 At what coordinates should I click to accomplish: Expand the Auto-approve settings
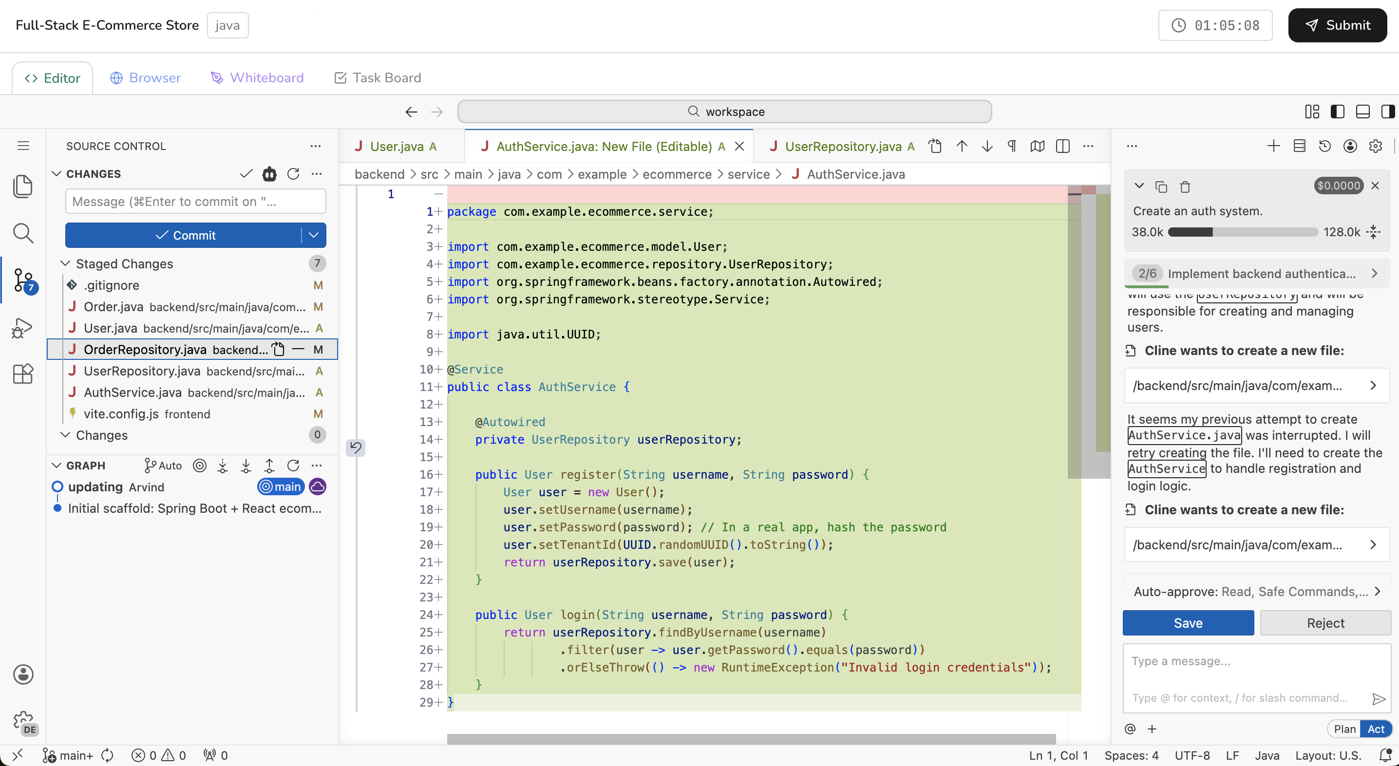(x=1257, y=591)
